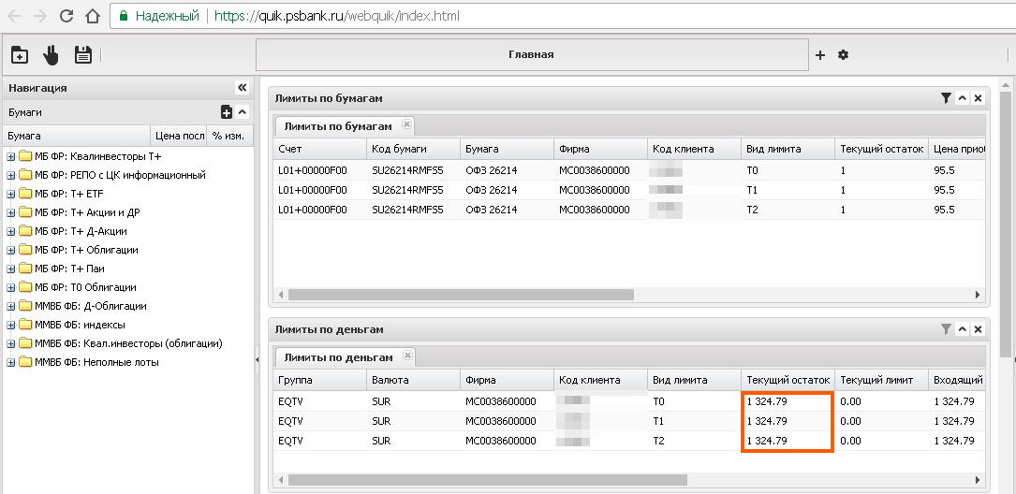Click filter icon in Лимиты по деньгам panel

(946, 329)
